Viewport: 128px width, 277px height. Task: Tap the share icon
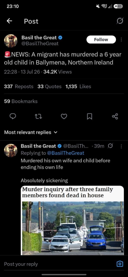pyautogui.click(x=115, y=116)
